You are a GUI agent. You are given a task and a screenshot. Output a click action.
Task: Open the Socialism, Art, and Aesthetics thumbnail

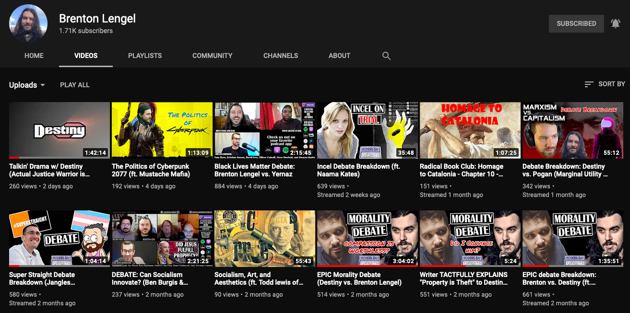tap(265, 239)
